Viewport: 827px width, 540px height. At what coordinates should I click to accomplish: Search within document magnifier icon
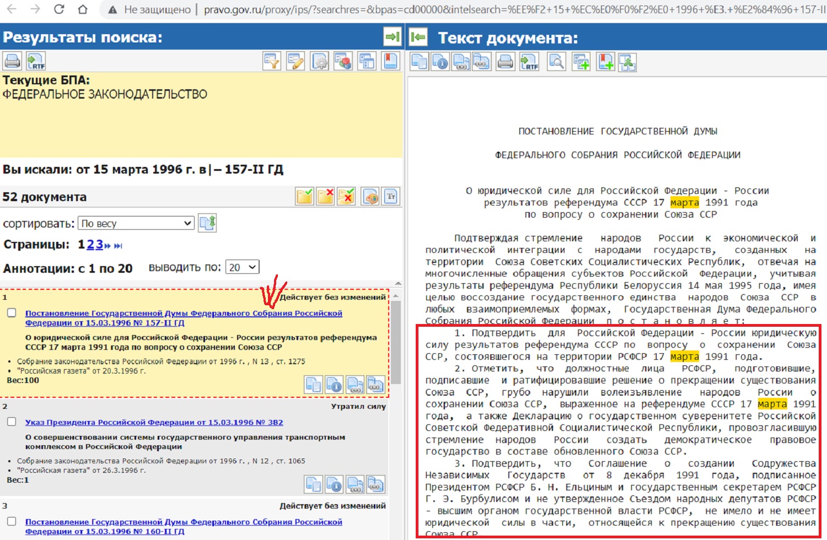556,62
